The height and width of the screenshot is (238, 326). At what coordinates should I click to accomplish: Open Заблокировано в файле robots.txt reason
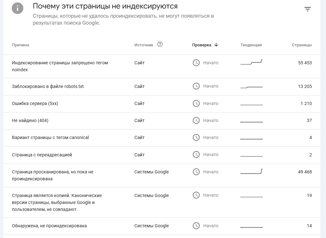coord(48,86)
